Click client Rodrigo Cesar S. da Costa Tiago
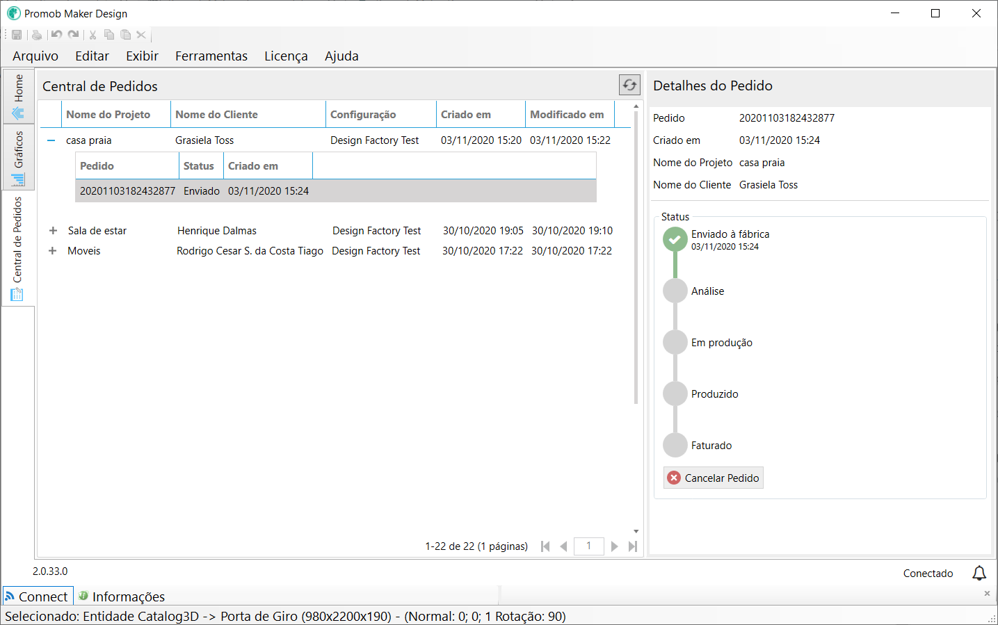 [x=250, y=251]
